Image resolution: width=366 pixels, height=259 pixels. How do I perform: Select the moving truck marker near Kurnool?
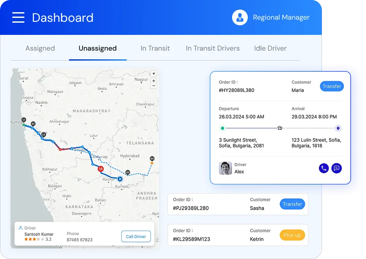[x=120, y=179]
